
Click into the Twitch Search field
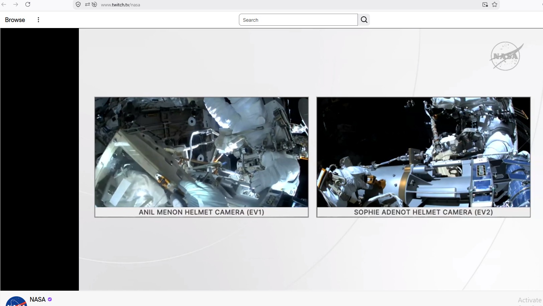[x=298, y=20]
